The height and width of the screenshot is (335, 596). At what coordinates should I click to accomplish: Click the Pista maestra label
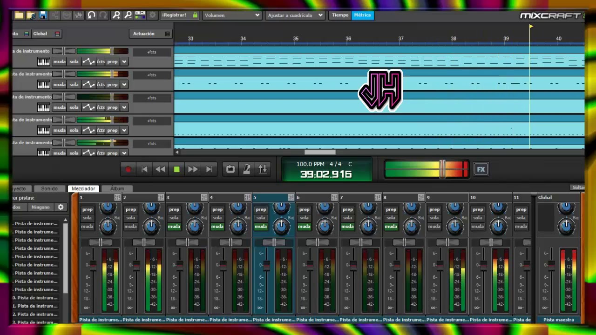[558, 320]
